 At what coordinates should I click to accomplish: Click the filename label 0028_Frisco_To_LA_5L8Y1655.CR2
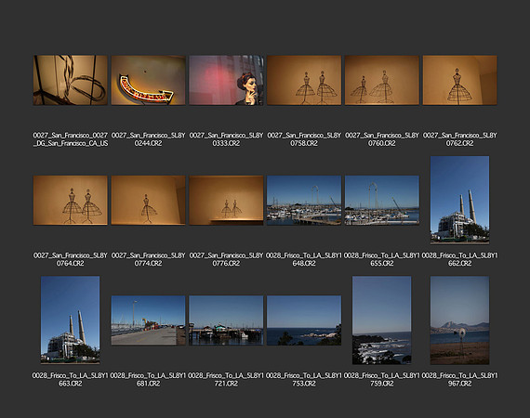(382, 259)
